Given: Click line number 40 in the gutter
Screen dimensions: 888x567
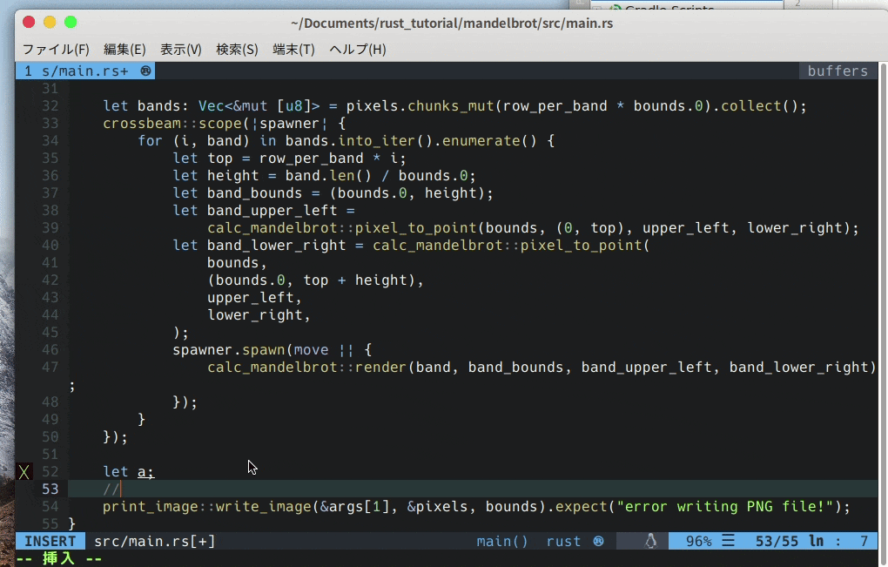Looking at the screenshot, I should (x=50, y=246).
